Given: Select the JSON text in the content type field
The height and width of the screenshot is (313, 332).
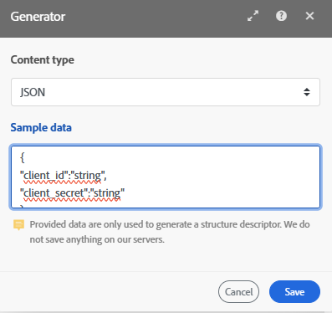Looking at the screenshot, I should coord(33,92).
